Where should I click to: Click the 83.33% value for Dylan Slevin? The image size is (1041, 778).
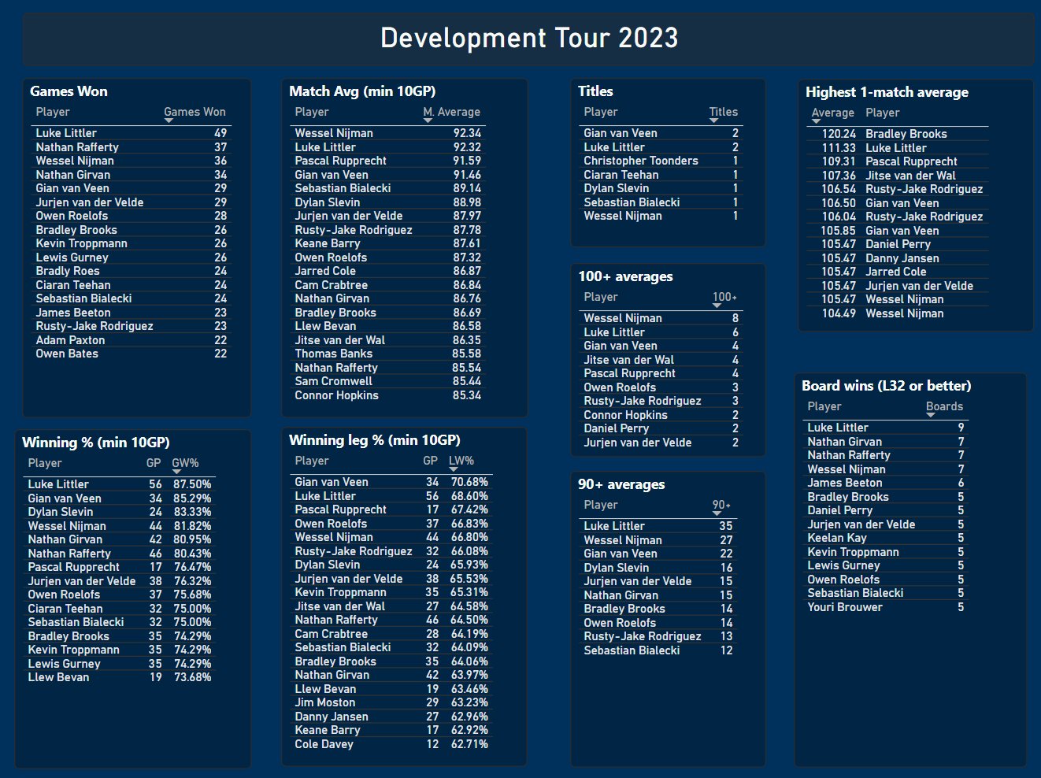click(192, 512)
